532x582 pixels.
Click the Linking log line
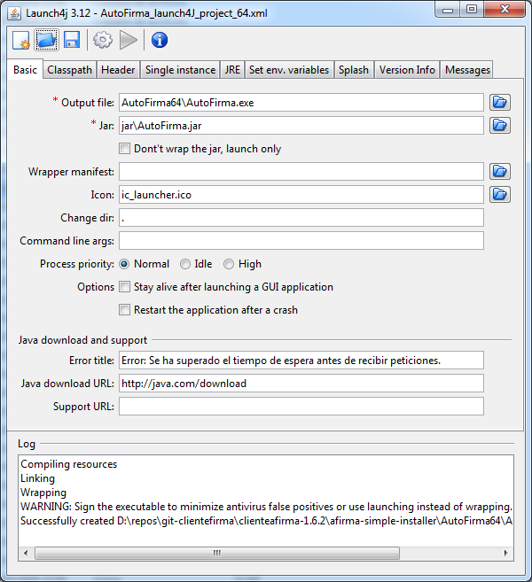click(x=37, y=478)
